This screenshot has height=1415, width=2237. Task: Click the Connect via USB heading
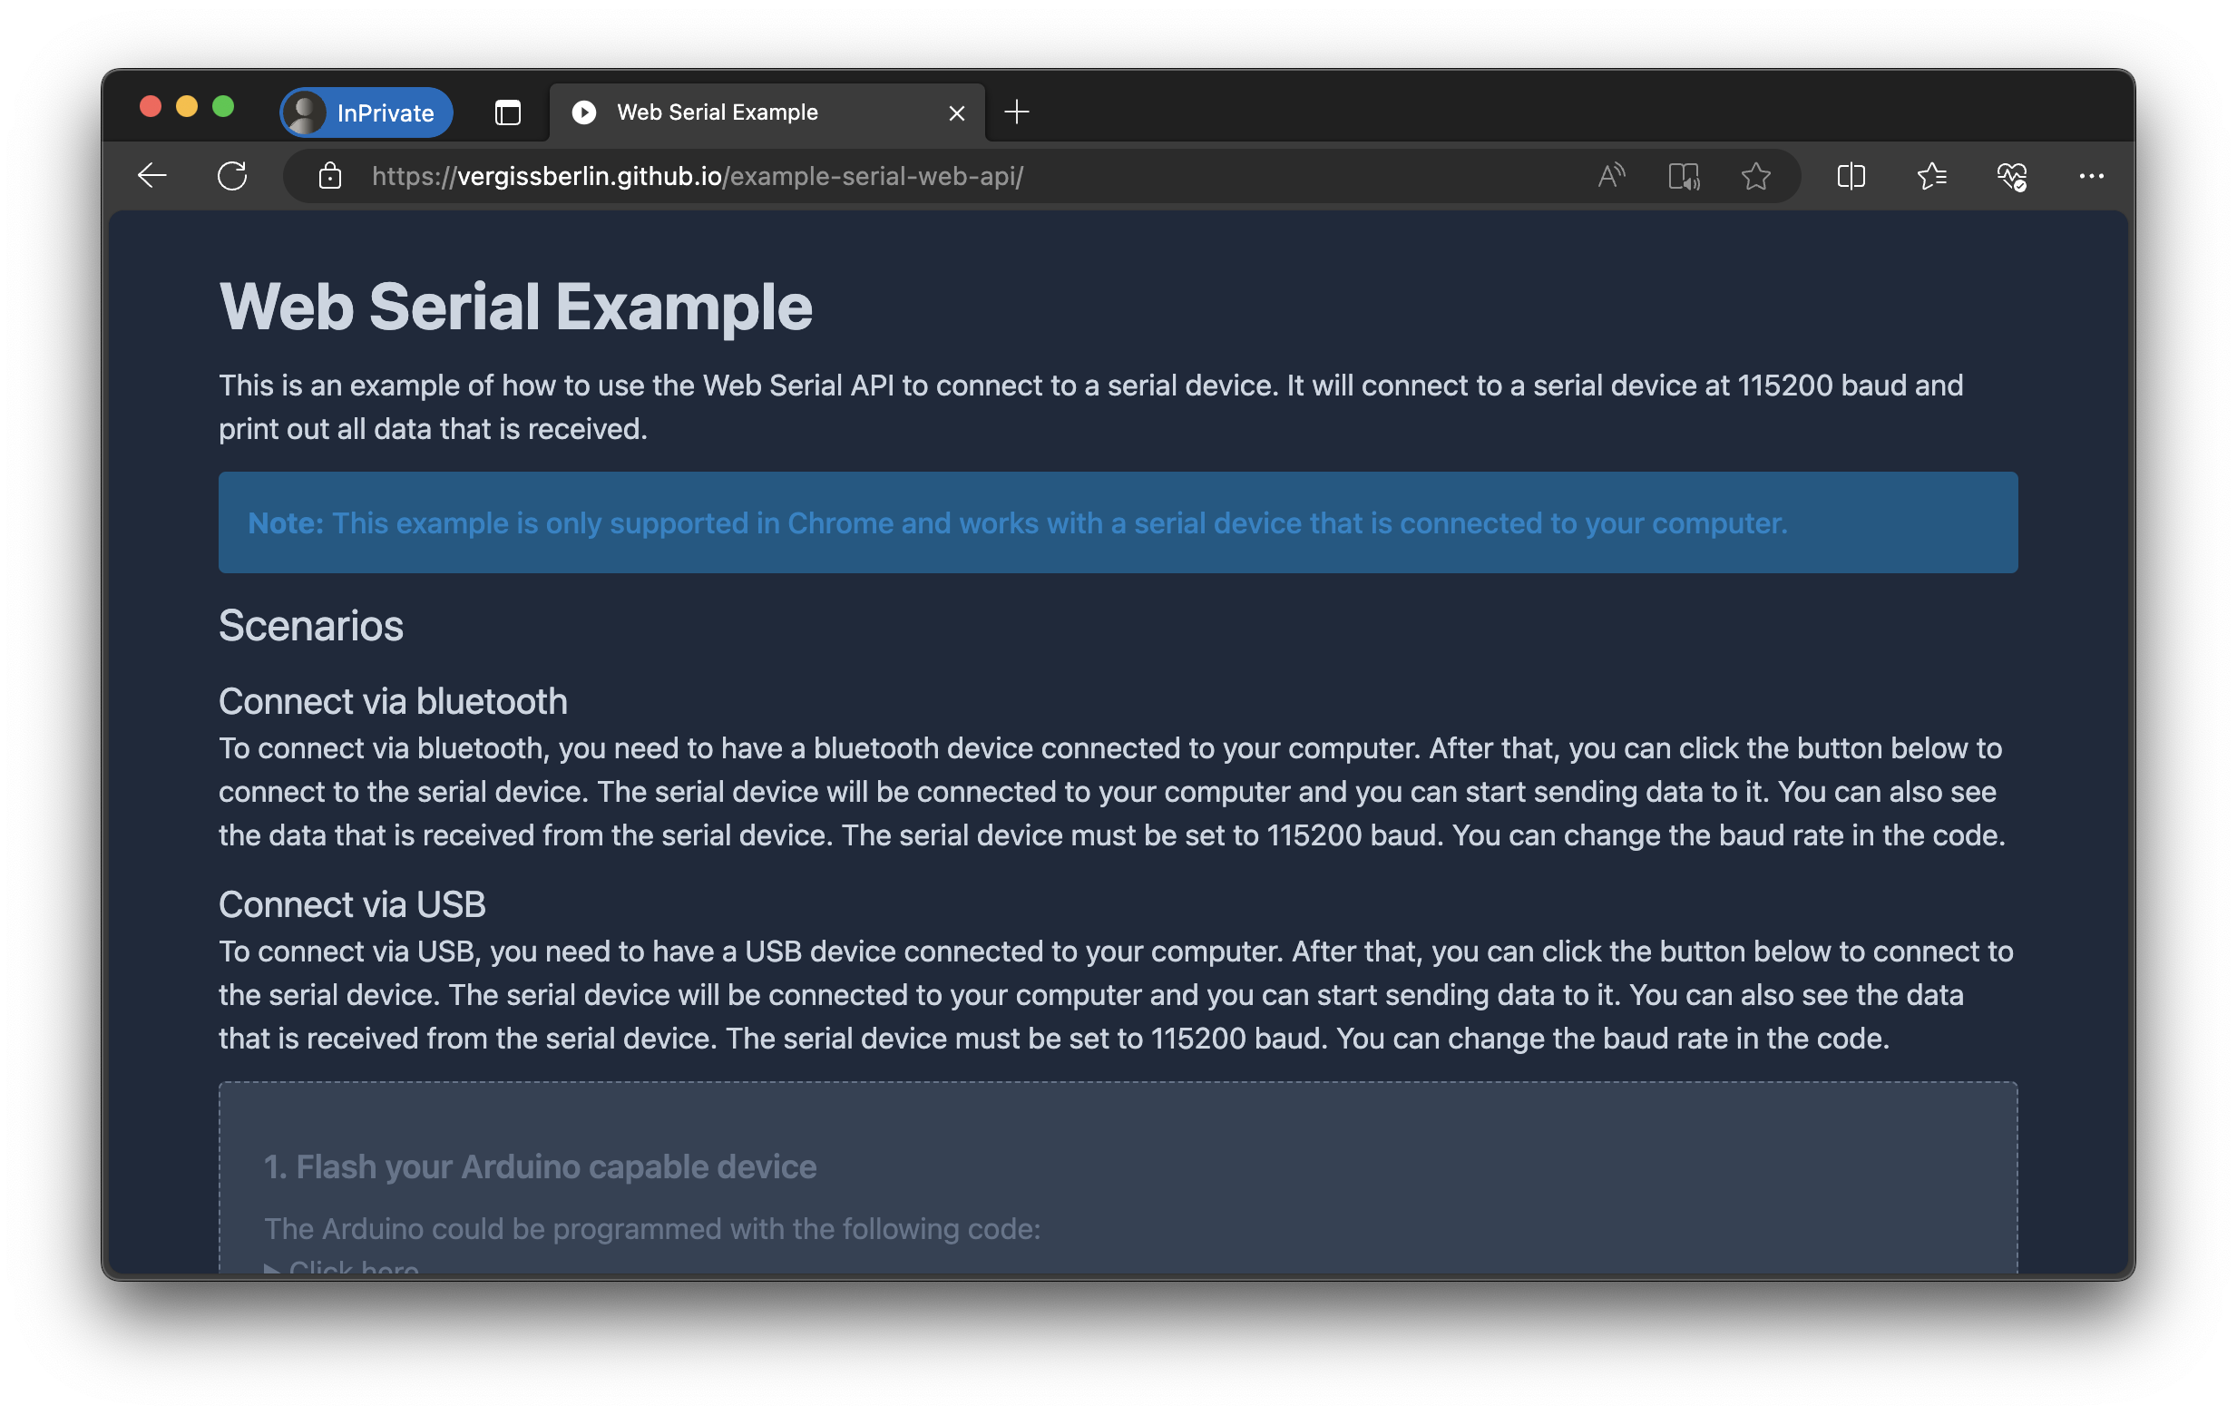point(352,904)
